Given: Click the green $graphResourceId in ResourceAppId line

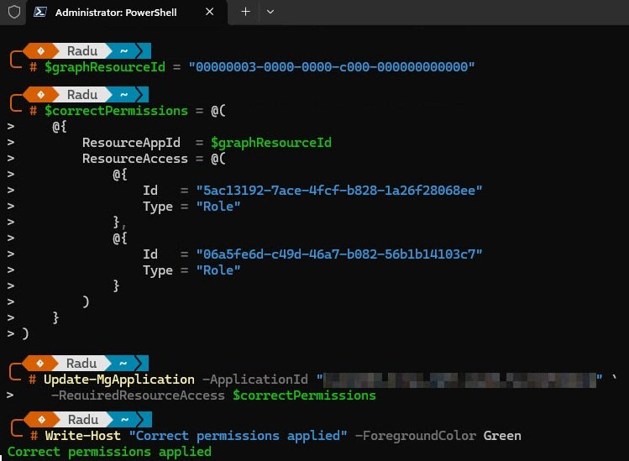Looking at the screenshot, I should [x=271, y=143].
